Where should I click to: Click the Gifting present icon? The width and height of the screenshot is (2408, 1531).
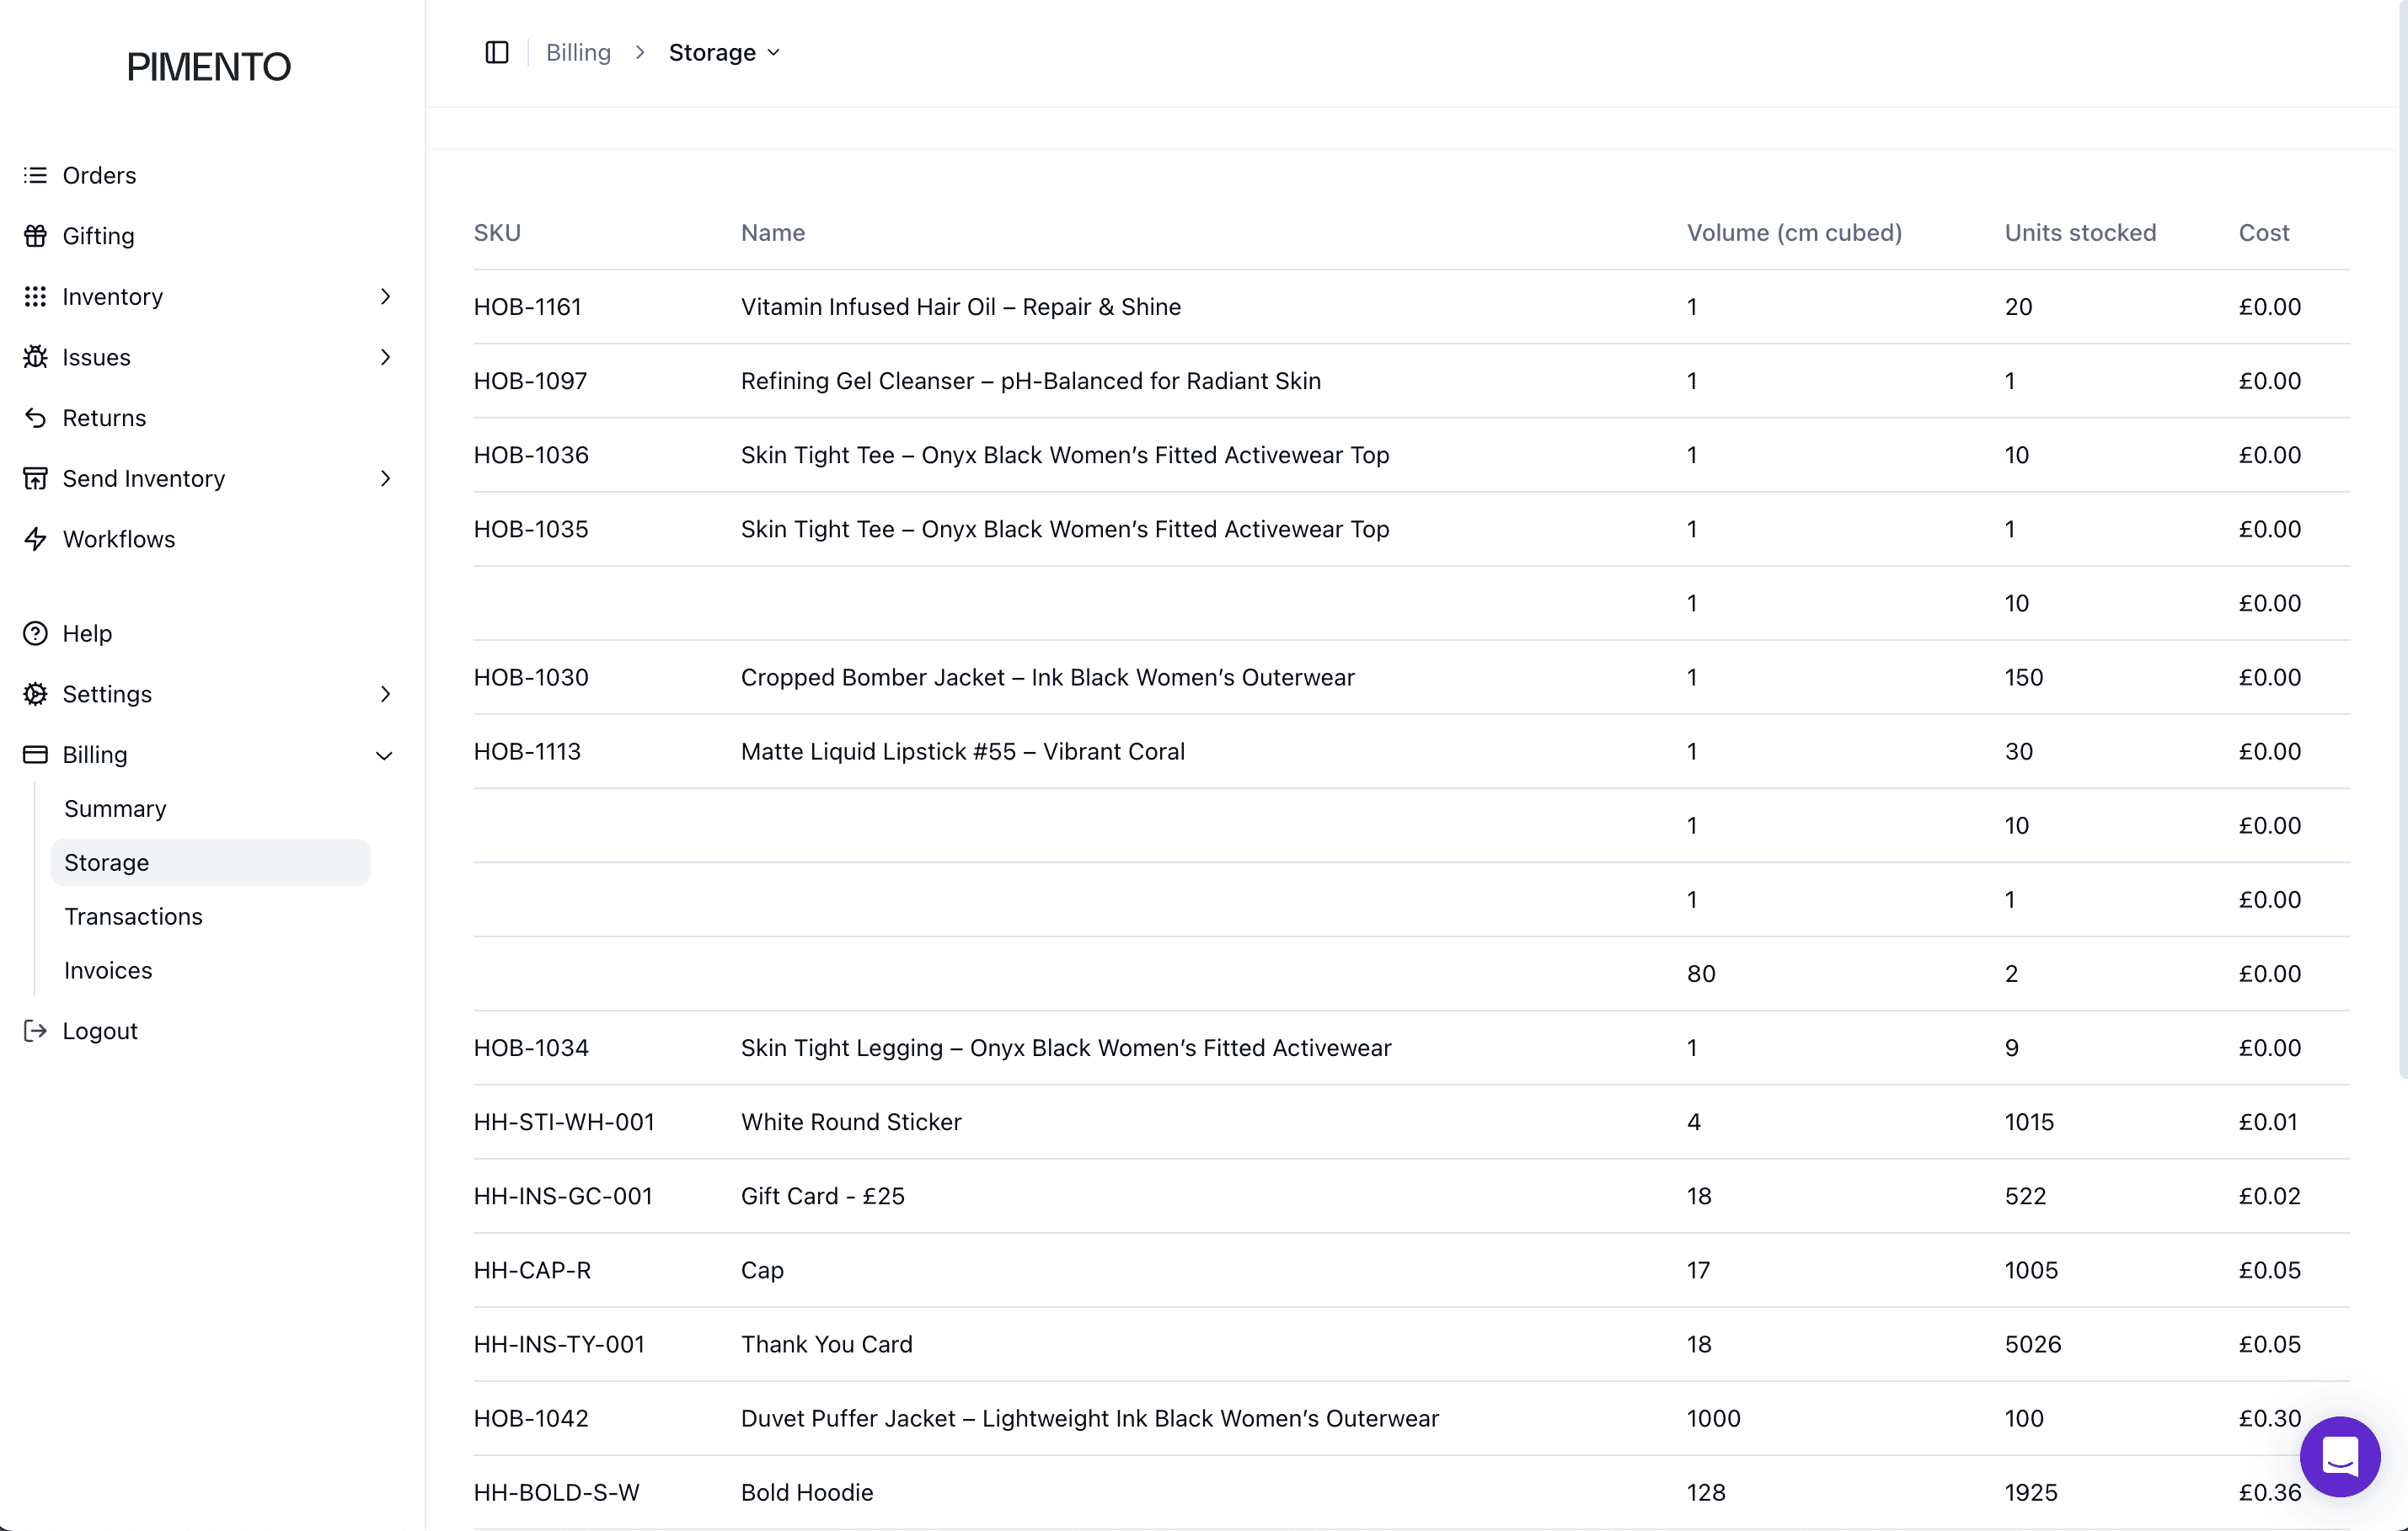tap(35, 236)
